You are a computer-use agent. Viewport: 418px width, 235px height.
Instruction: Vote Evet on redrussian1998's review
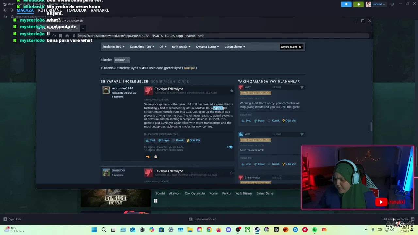(x=150, y=140)
